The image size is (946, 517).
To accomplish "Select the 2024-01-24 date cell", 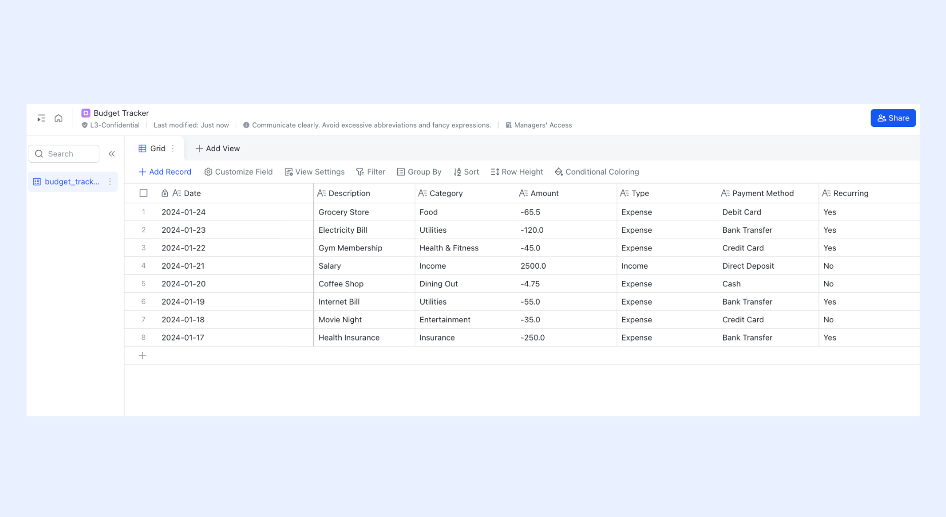I will [x=235, y=212].
